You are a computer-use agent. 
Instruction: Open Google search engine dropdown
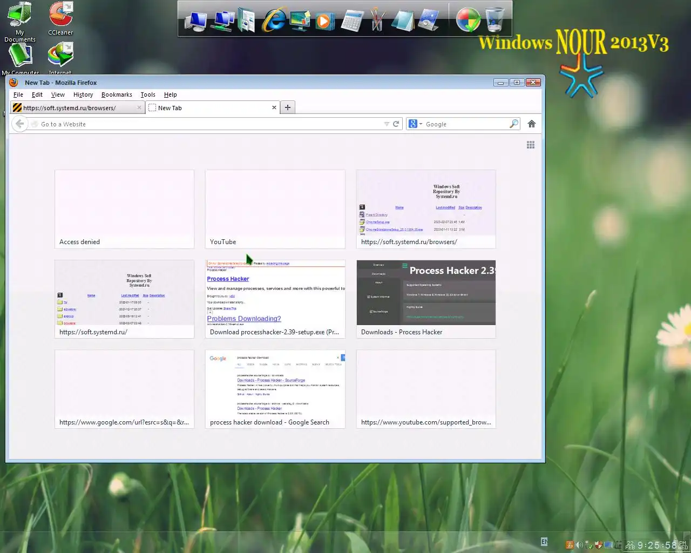415,124
